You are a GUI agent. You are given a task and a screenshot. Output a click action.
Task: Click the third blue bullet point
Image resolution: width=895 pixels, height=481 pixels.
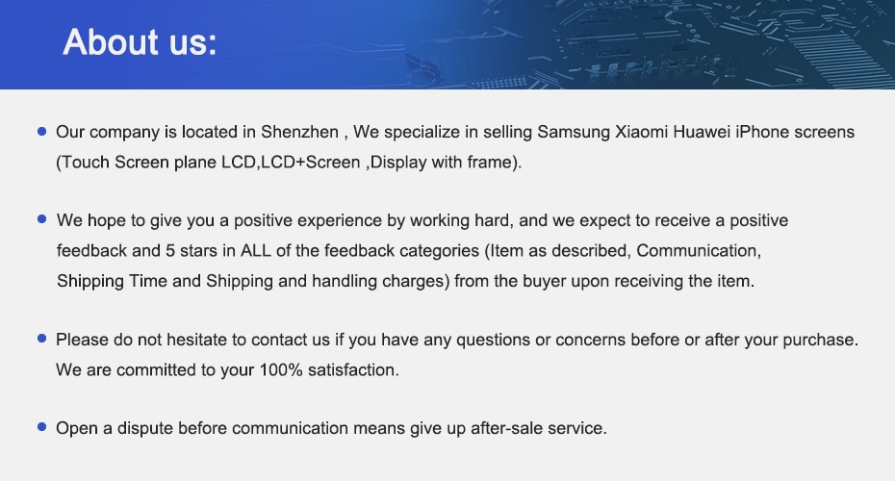tap(41, 339)
